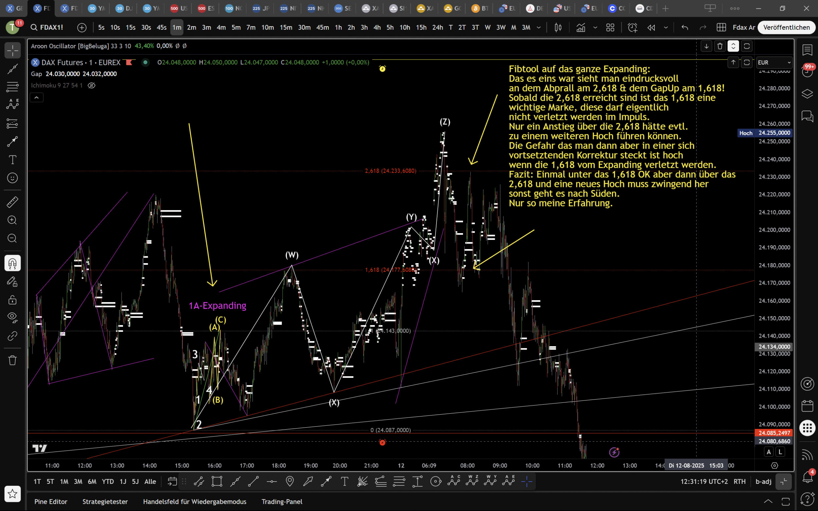Click the Veröffentlichen button
This screenshot has height=511, width=818.
(x=786, y=27)
